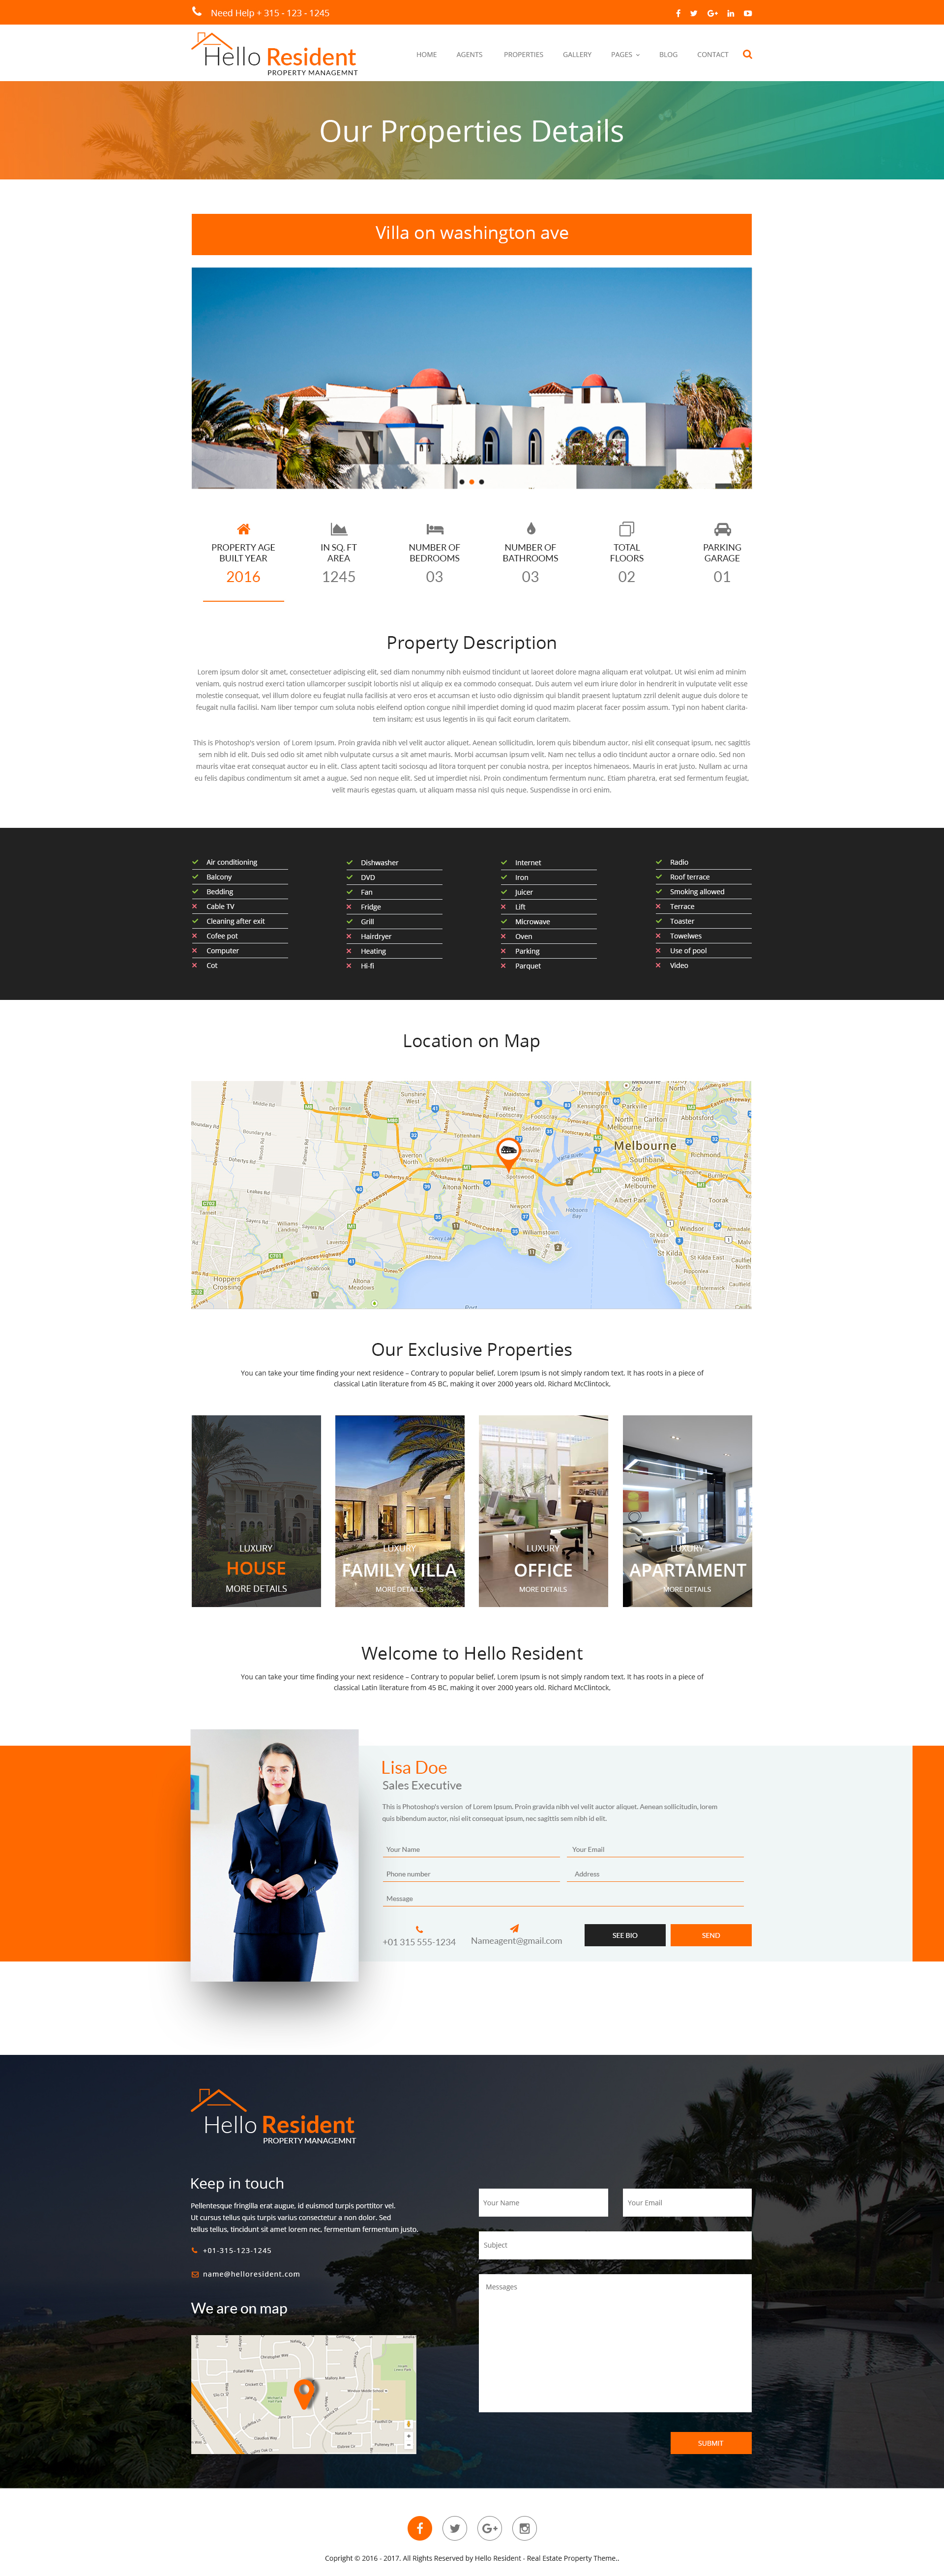Viewport: 944px width, 2576px height.
Task: Toggle the Dishwasher feature checkmark
Action: coord(350,862)
